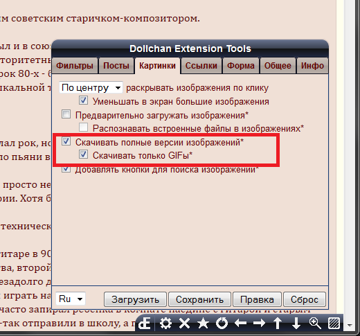Click the 'Dollchan Extension Tools' panel title
Screen dimensions: 360x336
[190, 48]
